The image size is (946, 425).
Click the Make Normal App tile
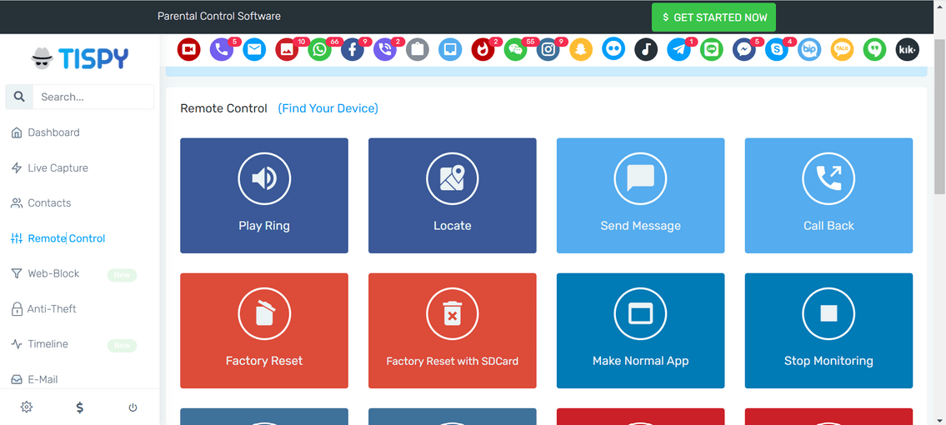click(641, 331)
